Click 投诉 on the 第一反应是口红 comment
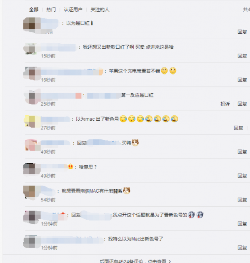 coord(225,104)
